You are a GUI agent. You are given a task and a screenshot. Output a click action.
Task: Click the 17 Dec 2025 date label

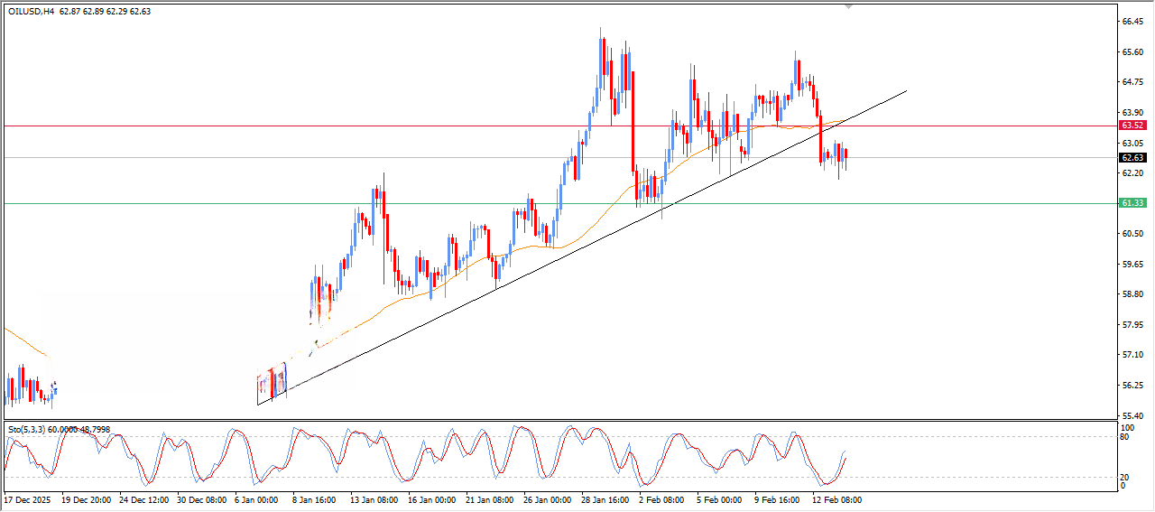coord(28,499)
